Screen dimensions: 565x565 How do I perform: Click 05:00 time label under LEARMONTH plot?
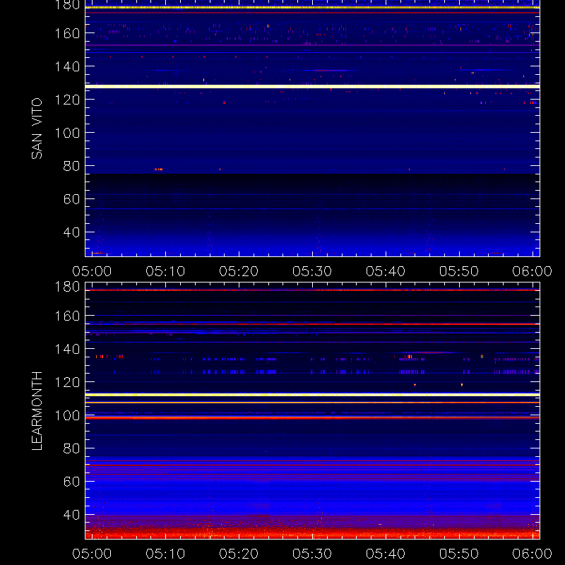click(92, 554)
